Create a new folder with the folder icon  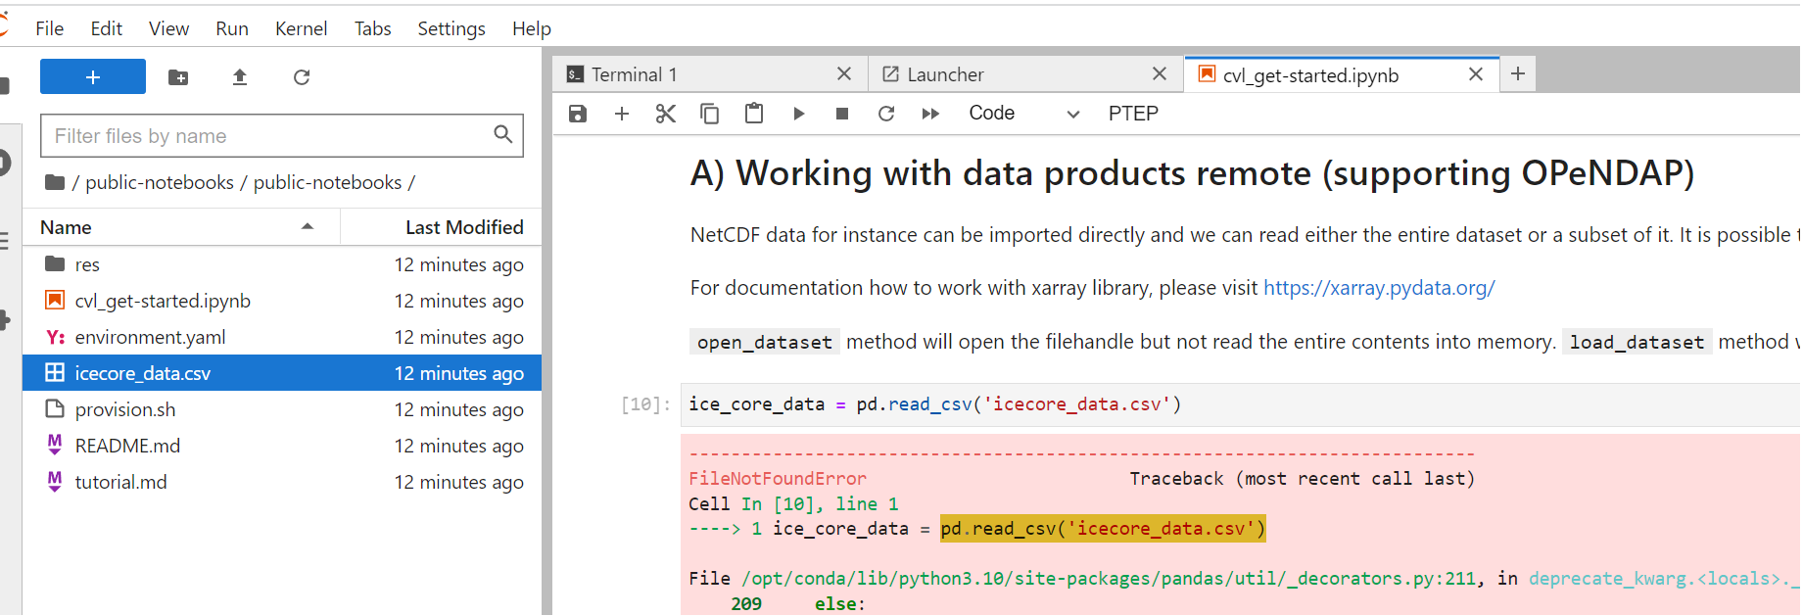point(178,77)
